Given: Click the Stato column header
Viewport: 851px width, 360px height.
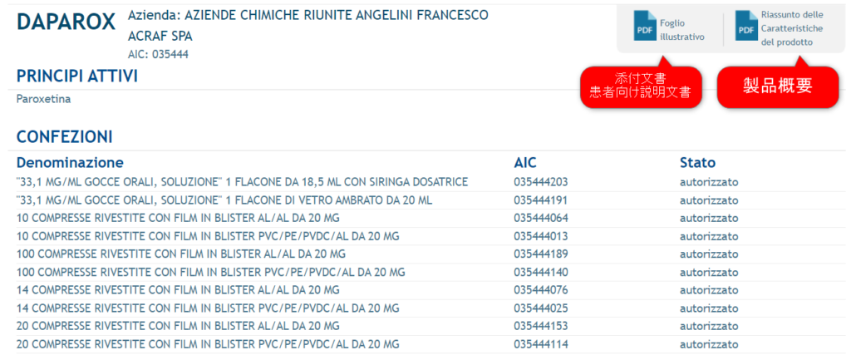Looking at the screenshot, I should (x=697, y=162).
